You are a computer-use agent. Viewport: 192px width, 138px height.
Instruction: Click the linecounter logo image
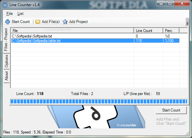coord(96,117)
